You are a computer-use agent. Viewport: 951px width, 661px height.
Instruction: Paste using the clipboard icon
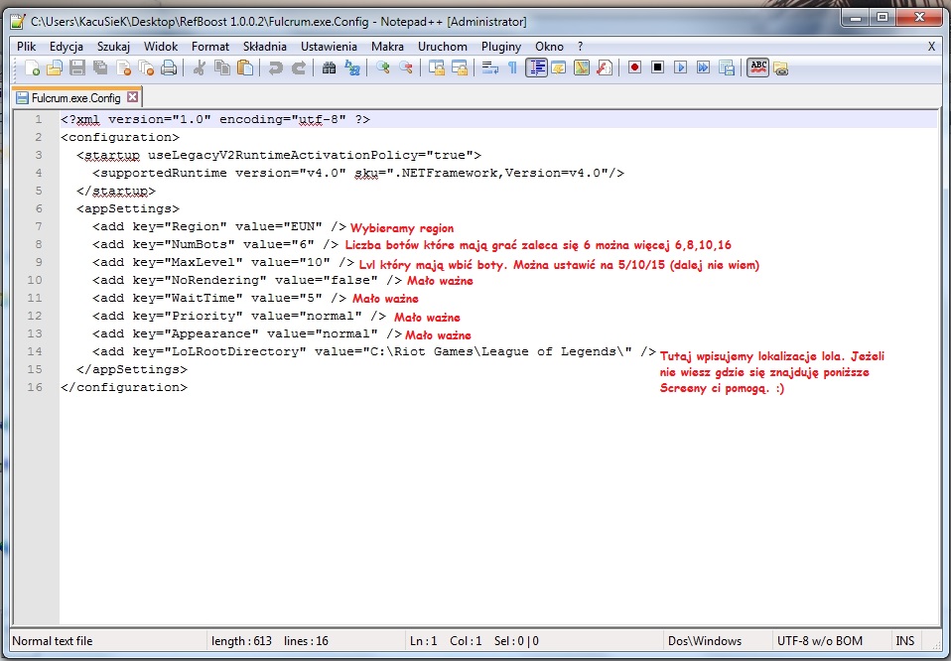click(245, 67)
